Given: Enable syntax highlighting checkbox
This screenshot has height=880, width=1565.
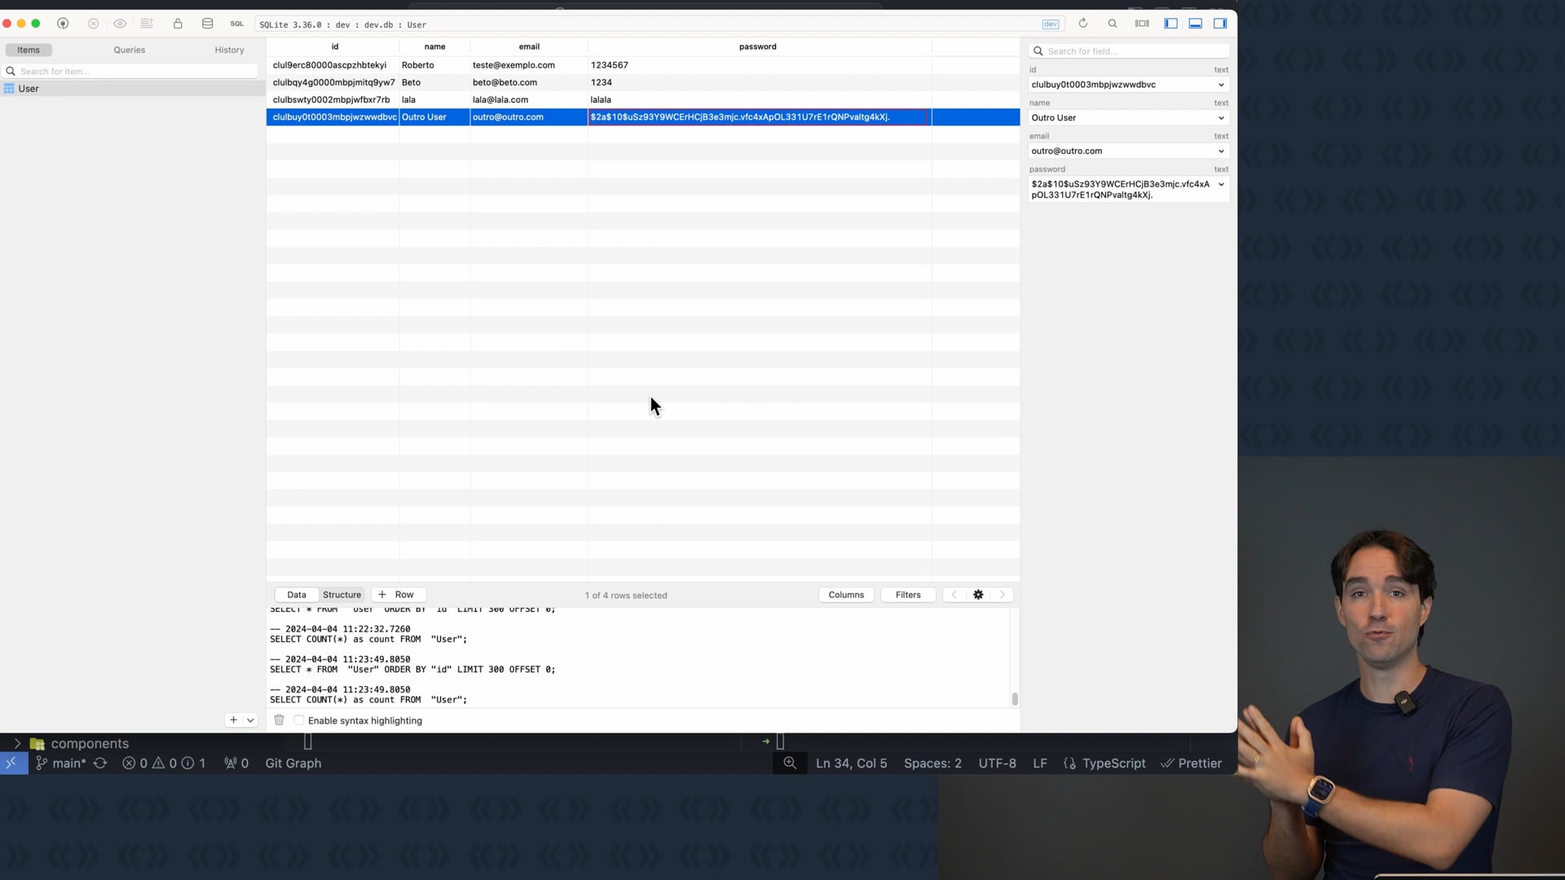Looking at the screenshot, I should click(x=299, y=720).
